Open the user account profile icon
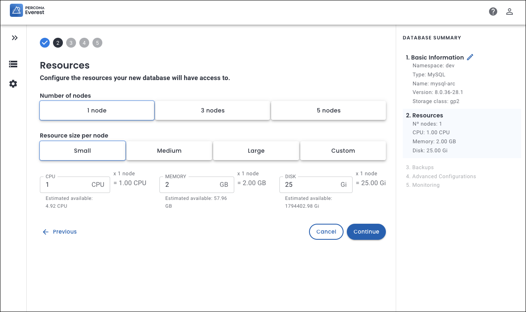This screenshot has width=526, height=312. [510, 11]
